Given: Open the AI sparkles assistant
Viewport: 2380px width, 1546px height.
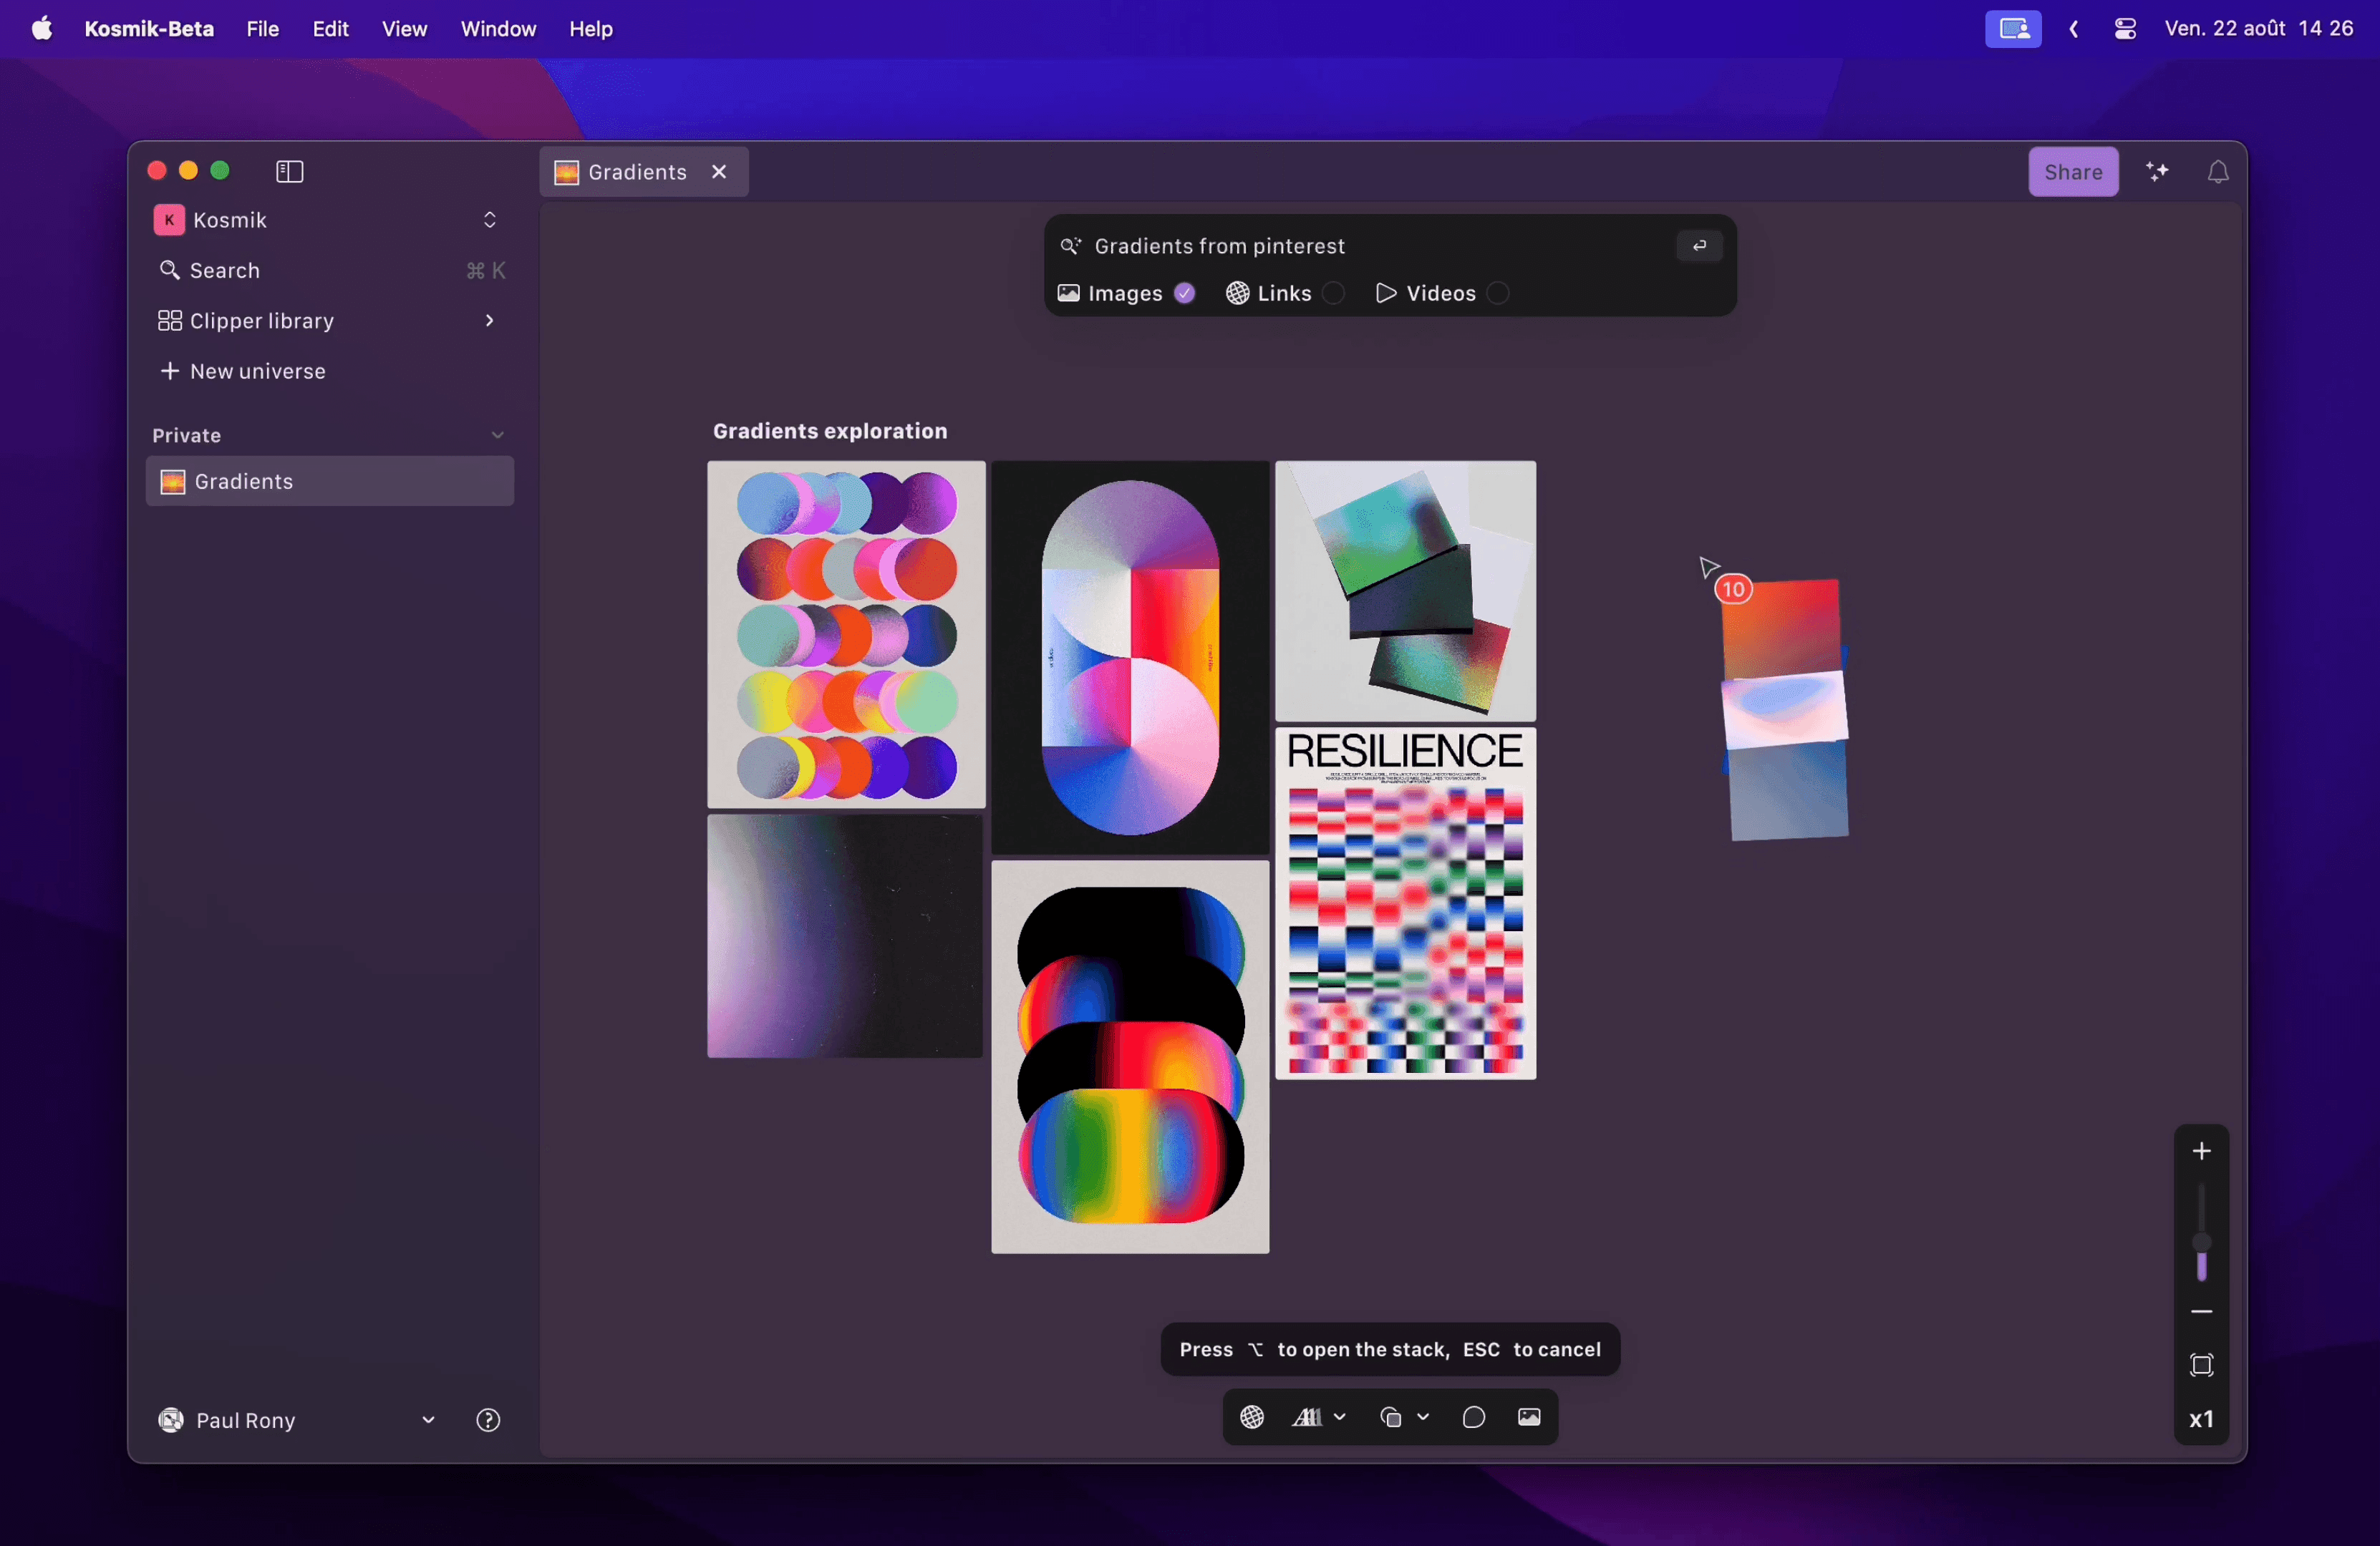Looking at the screenshot, I should click(2158, 172).
